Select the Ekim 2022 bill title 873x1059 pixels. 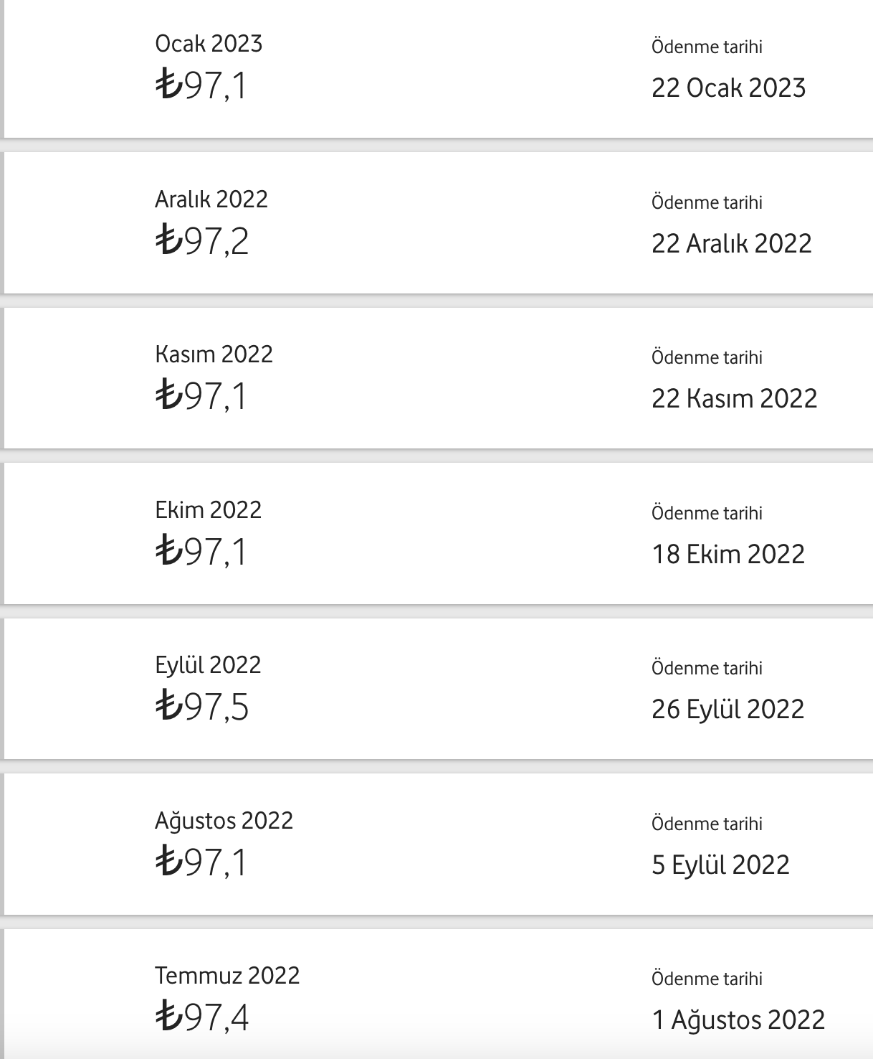pos(209,510)
